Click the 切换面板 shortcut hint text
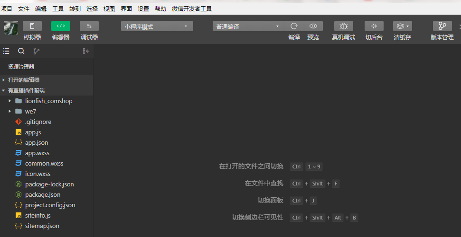 pos(271,201)
